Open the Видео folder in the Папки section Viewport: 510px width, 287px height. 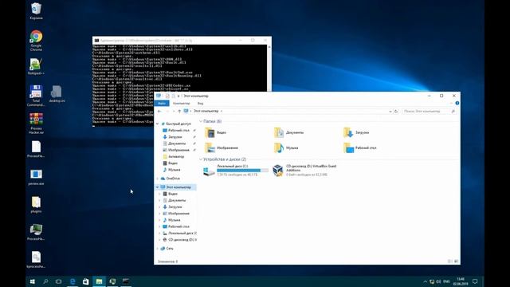coord(216,132)
